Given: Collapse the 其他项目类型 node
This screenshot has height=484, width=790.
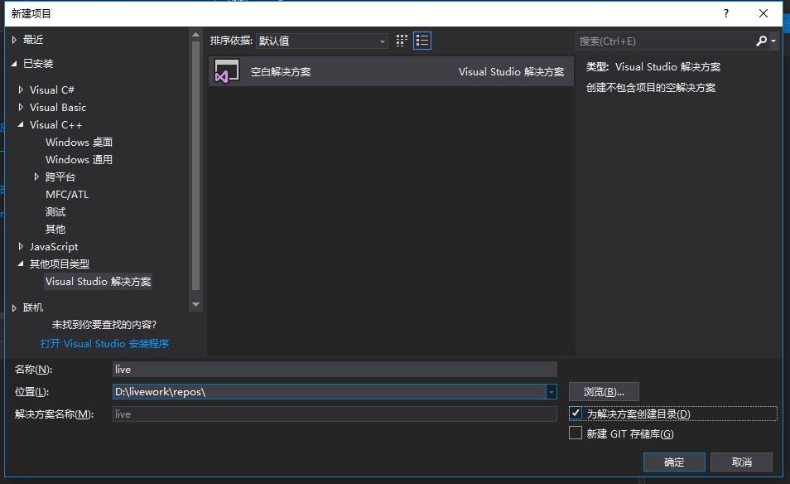Looking at the screenshot, I should (x=21, y=264).
